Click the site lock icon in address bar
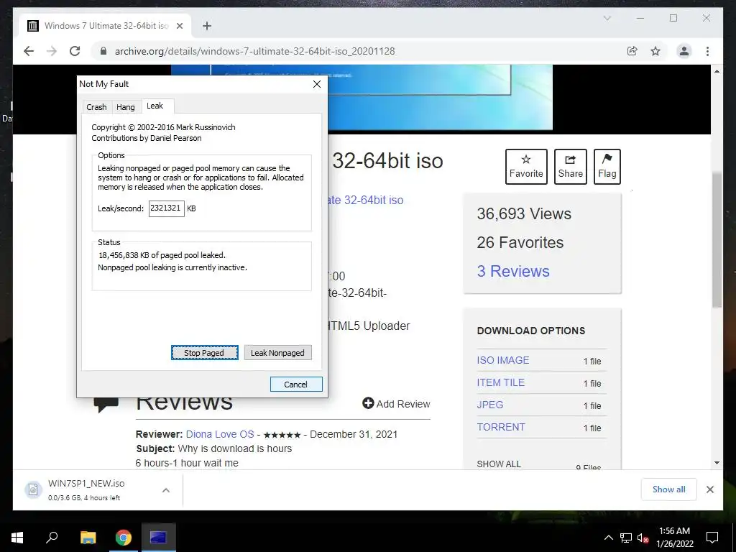Viewport: 736px width, 552px height. tap(103, 51)
